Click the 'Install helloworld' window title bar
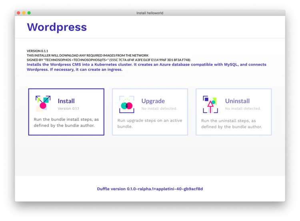 tap(150, 13)
